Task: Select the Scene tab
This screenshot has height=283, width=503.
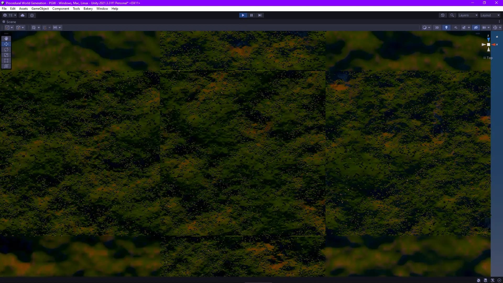Action: click(9, 22)
